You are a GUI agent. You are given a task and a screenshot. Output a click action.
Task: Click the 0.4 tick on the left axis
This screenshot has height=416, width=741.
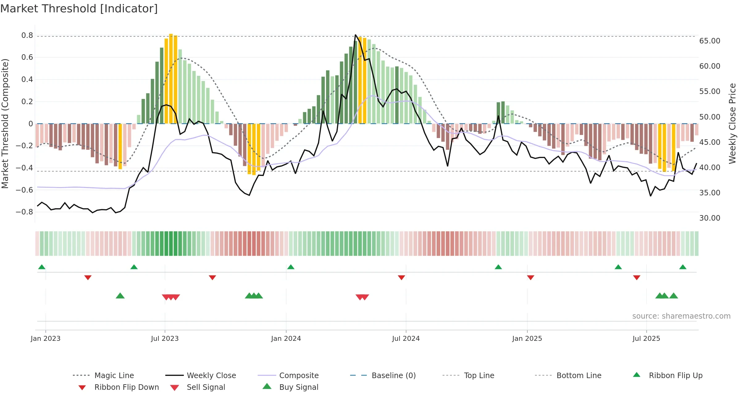click(27, 80)
